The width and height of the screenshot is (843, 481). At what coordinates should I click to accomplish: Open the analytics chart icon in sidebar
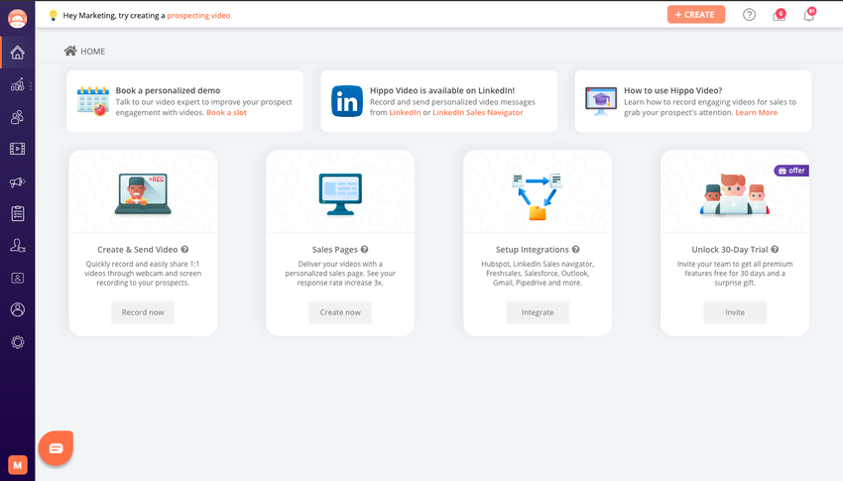click(x=17, y=85)
